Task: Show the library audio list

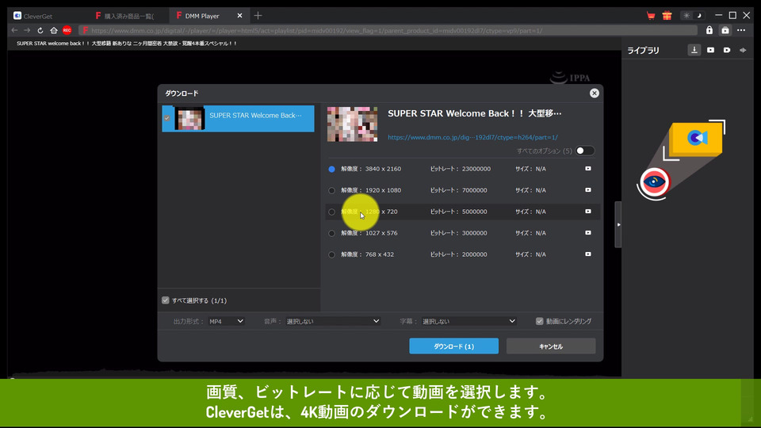Action: tap(743, 50)
